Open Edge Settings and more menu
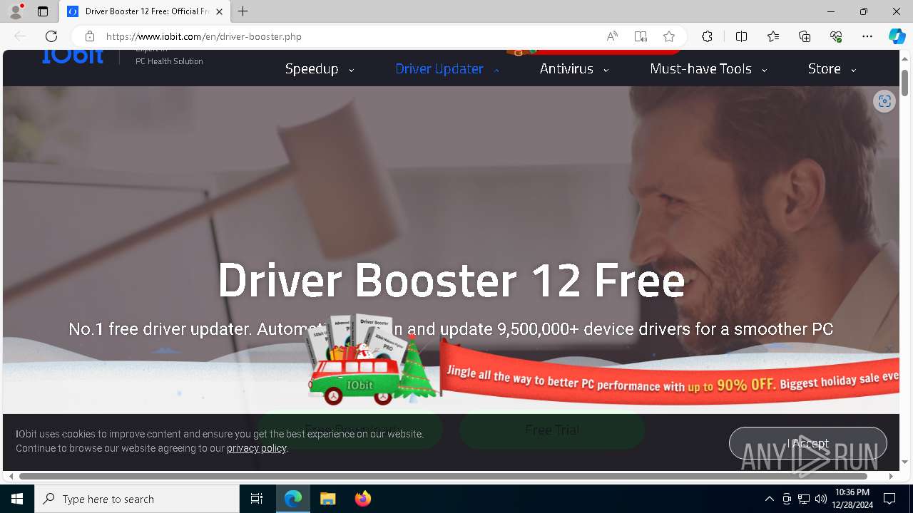The width and height of the screenshot is (913, 513). click(867, 36)
